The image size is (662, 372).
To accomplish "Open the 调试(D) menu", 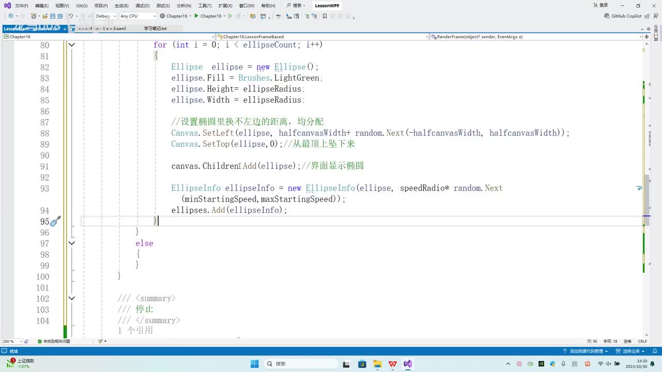I will pos(142,6).
